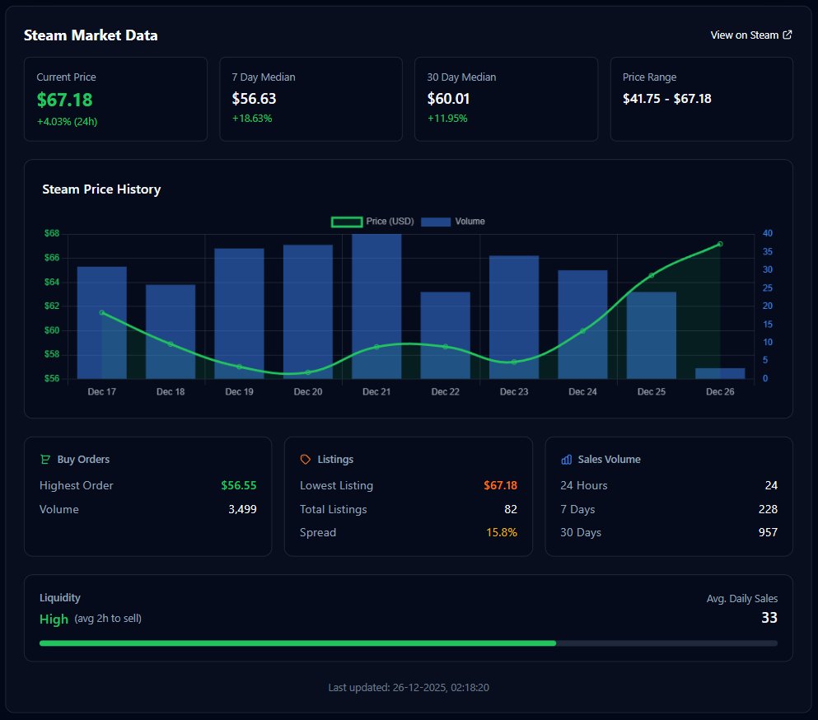
Task: Click the Listings tag icon
Action: pos(305,459)
